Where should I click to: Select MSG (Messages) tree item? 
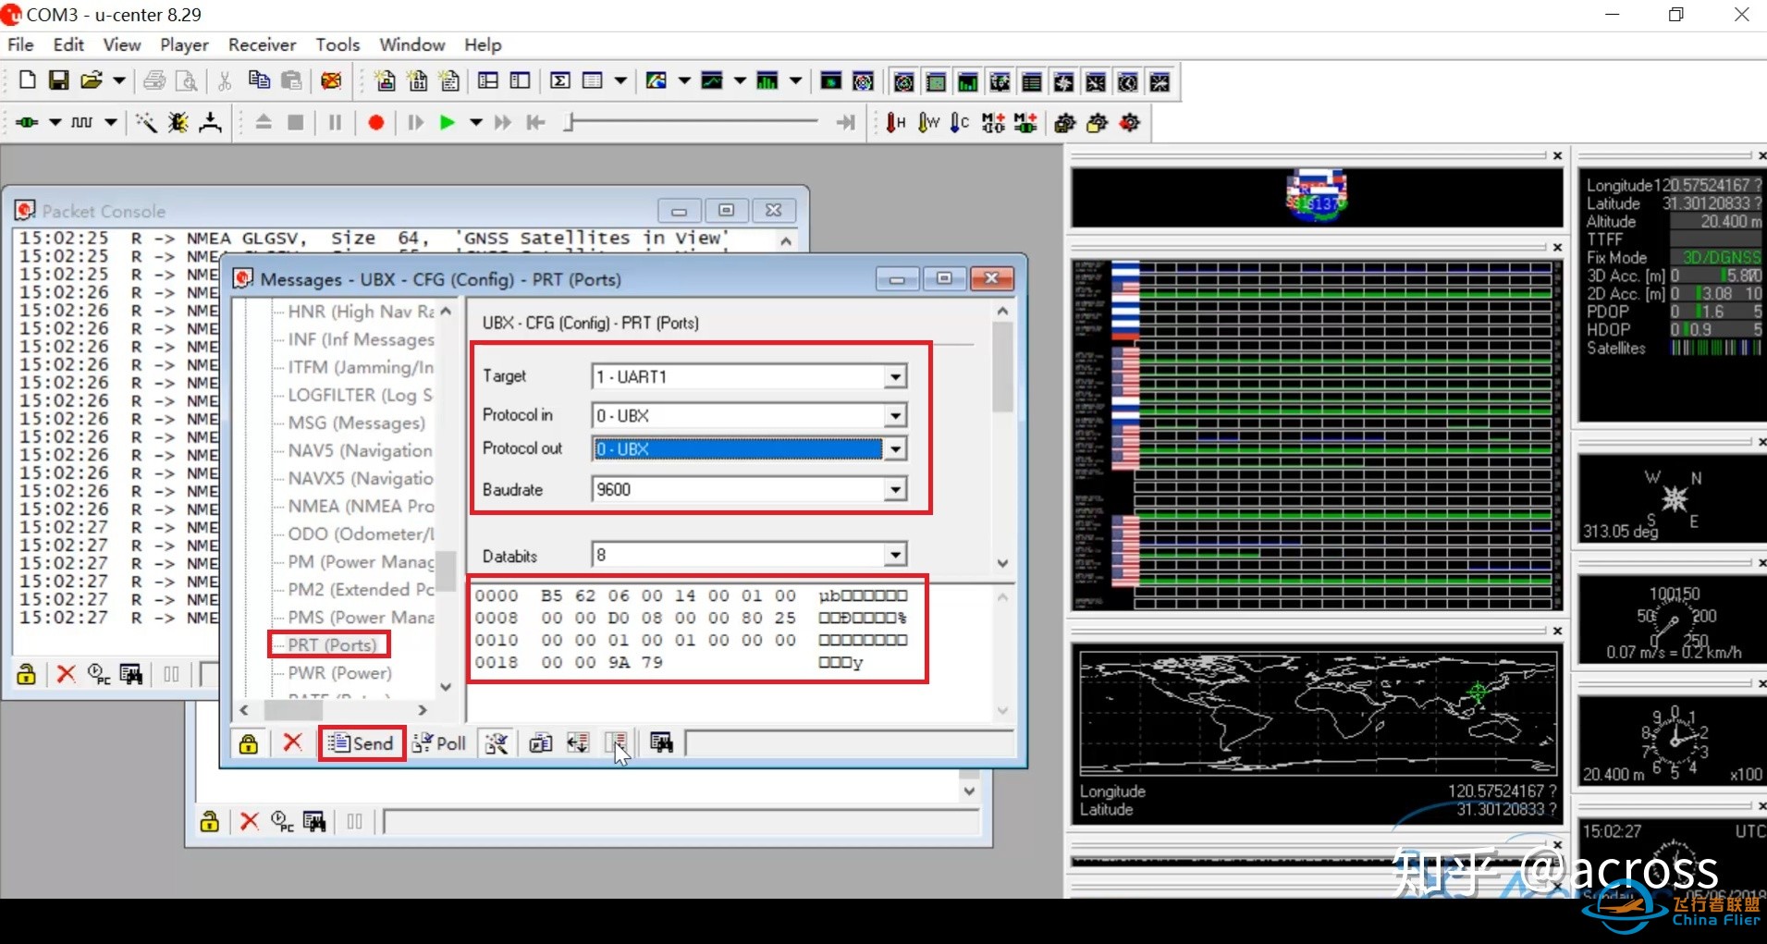click(356, 423)
